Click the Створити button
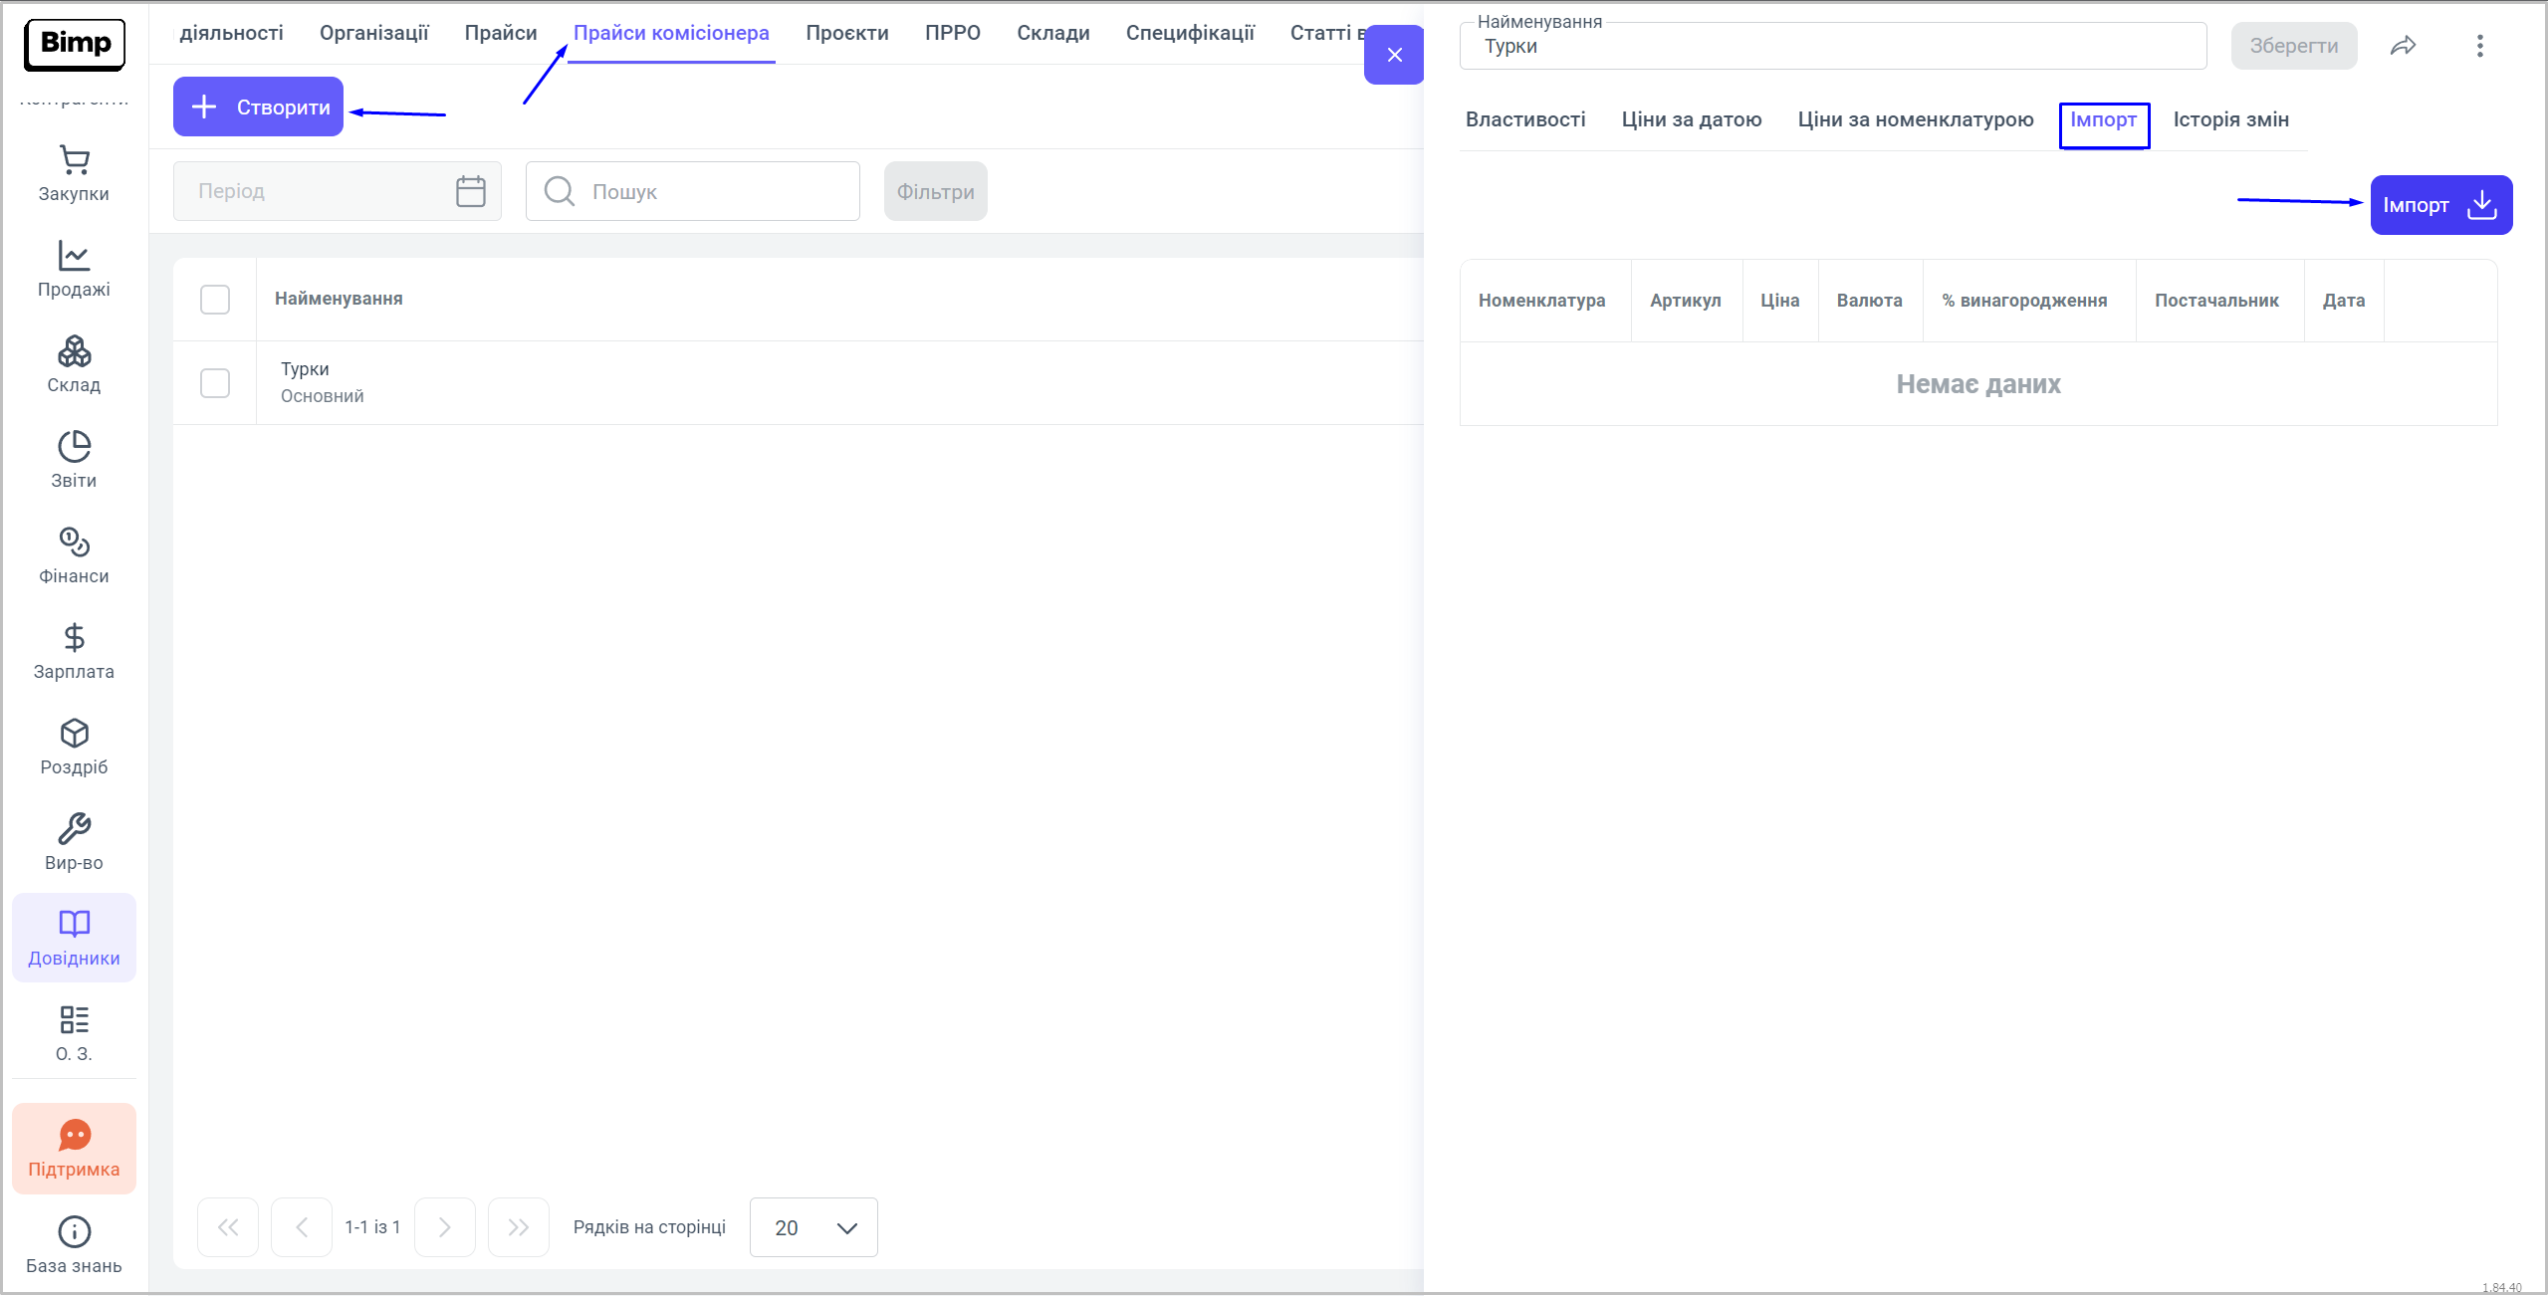The height and width of the screenshot is (1296, 2548). pos(259,107)
